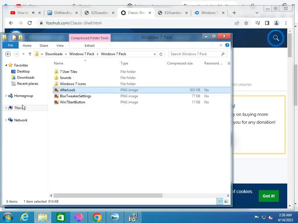Close the Classic Shell Chrome tab
298x223 pixels.
tap(150, 13)
